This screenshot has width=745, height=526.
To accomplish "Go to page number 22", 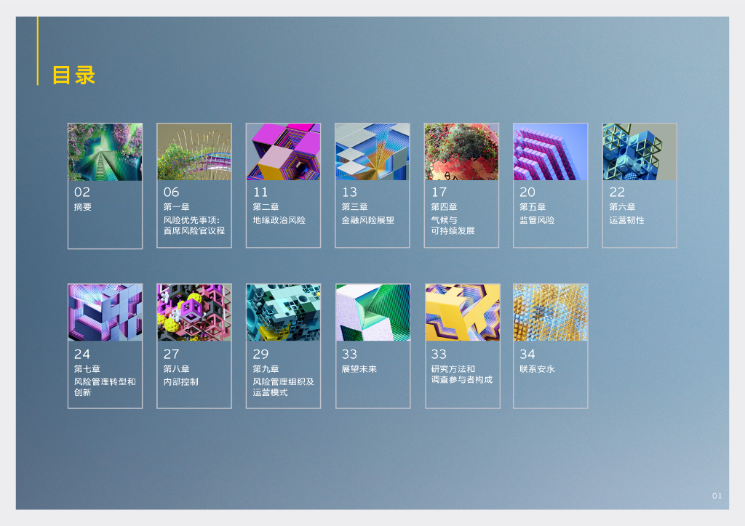I will point(617,192).
